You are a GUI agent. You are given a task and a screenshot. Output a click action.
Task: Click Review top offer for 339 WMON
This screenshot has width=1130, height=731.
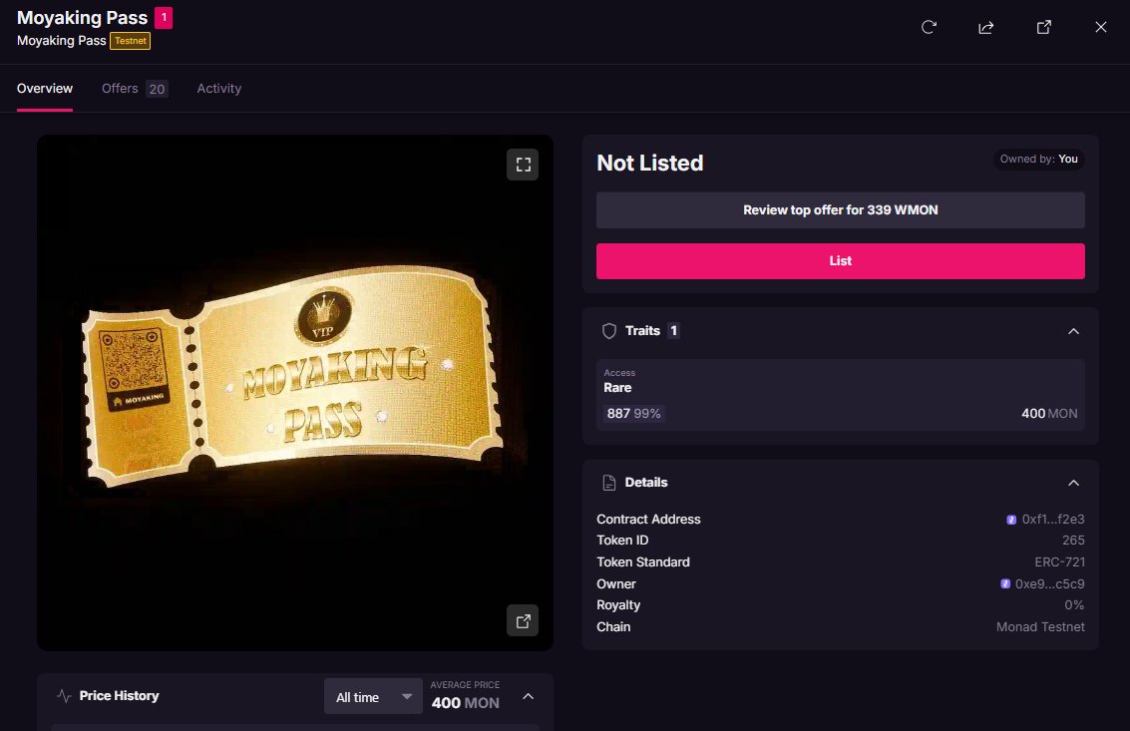click(x=841, y=209)
